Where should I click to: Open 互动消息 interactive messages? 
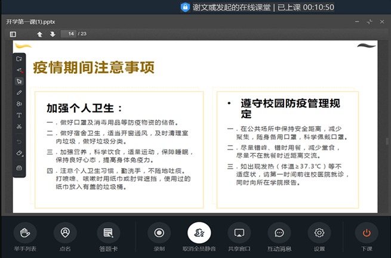point(279,237)
